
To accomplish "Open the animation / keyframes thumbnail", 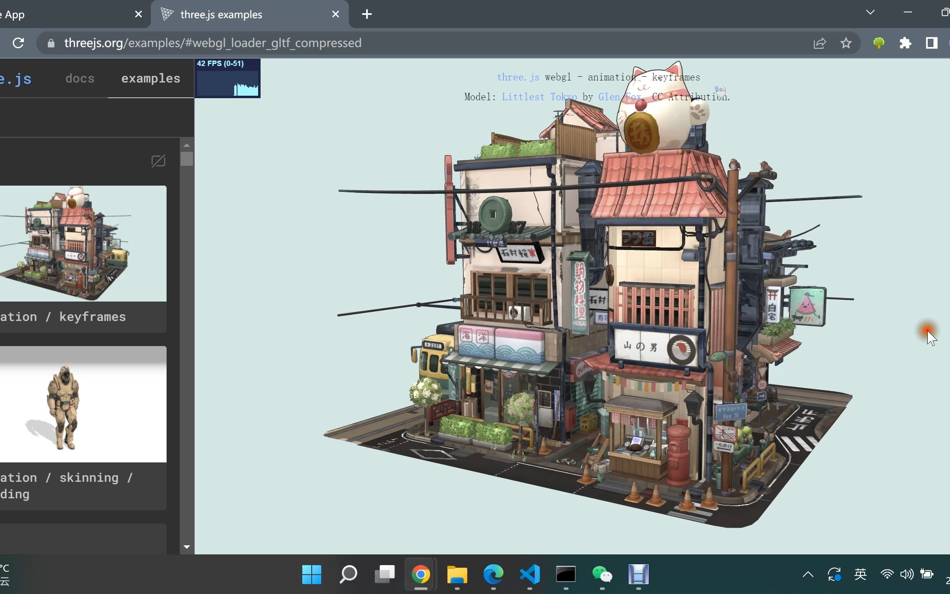I will pyautogui.click(x=83, y=243).
